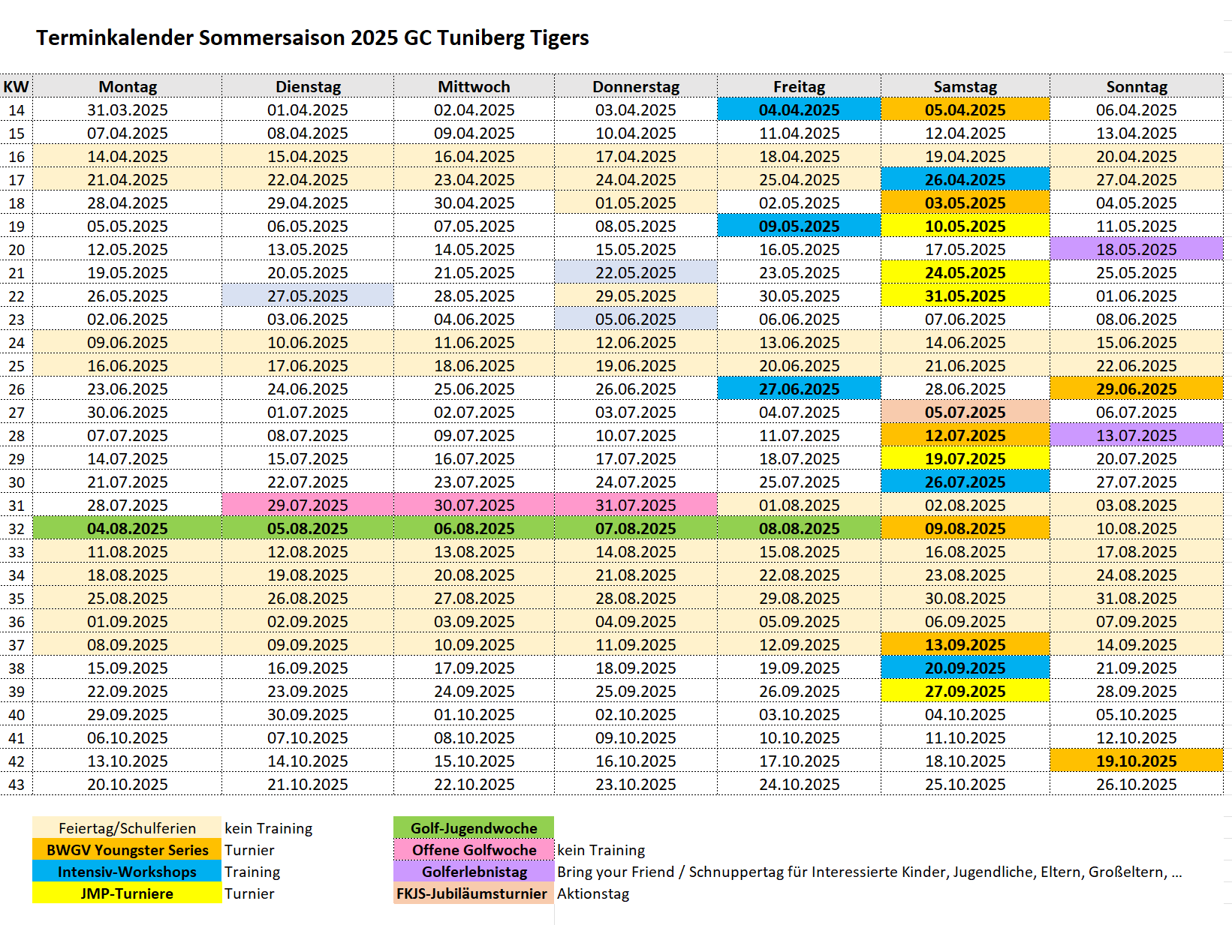The height and width of the screenshot is (925, 1232).
Task: Click the week number 14 cell
Action: click(x=16, y=110)
